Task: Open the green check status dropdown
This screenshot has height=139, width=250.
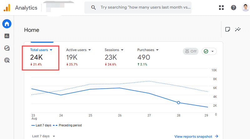Action: point(209,51)
